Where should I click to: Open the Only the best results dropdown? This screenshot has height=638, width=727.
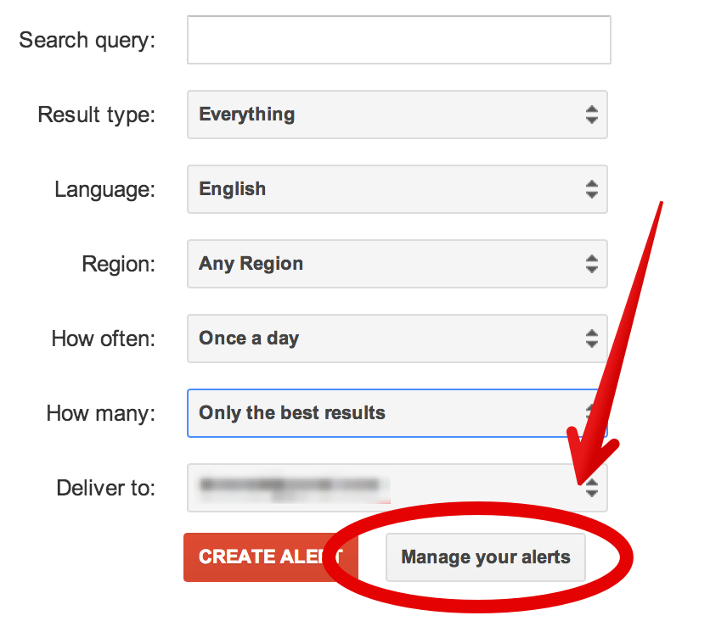(x=397, y=413)
